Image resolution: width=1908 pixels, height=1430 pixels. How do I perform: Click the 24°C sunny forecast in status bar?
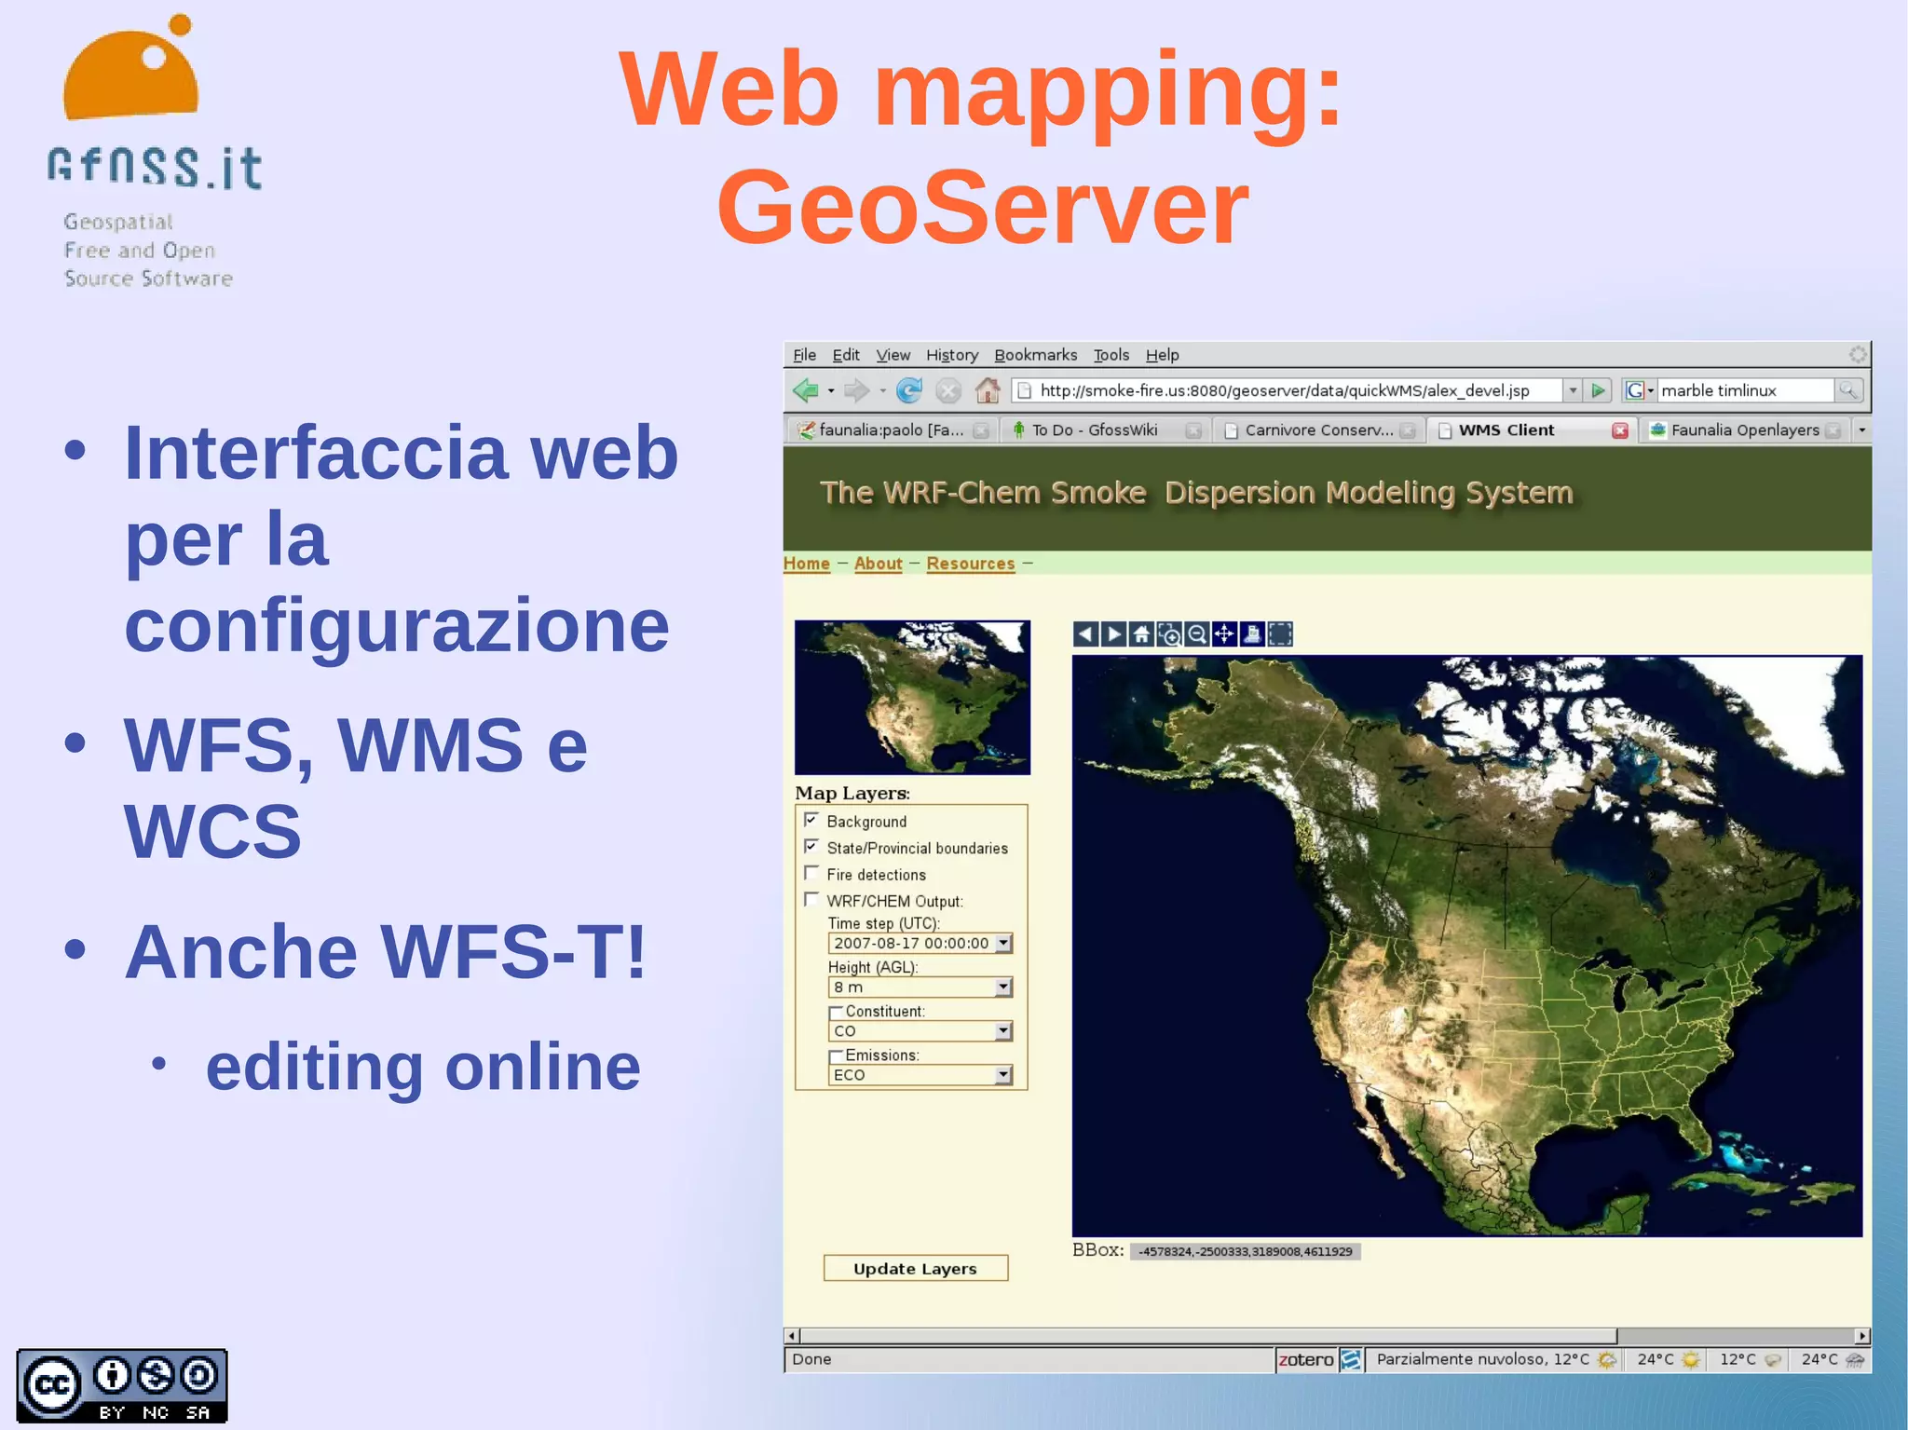pyautogui.click(x=1668, y=1360)
